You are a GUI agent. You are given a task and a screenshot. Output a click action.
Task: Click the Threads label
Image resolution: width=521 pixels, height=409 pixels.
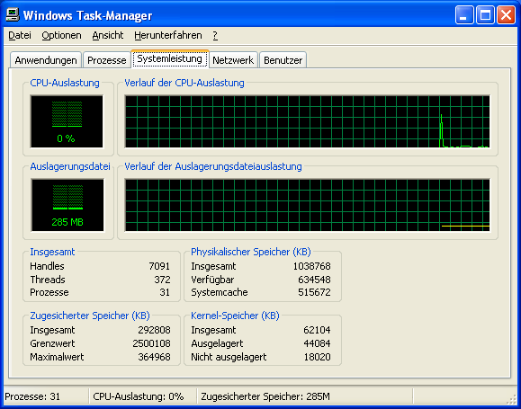click(x=48, y=280)
